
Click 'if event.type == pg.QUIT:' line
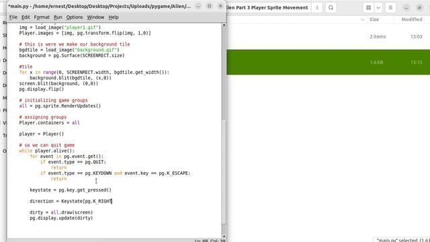[x=73, y=162]
